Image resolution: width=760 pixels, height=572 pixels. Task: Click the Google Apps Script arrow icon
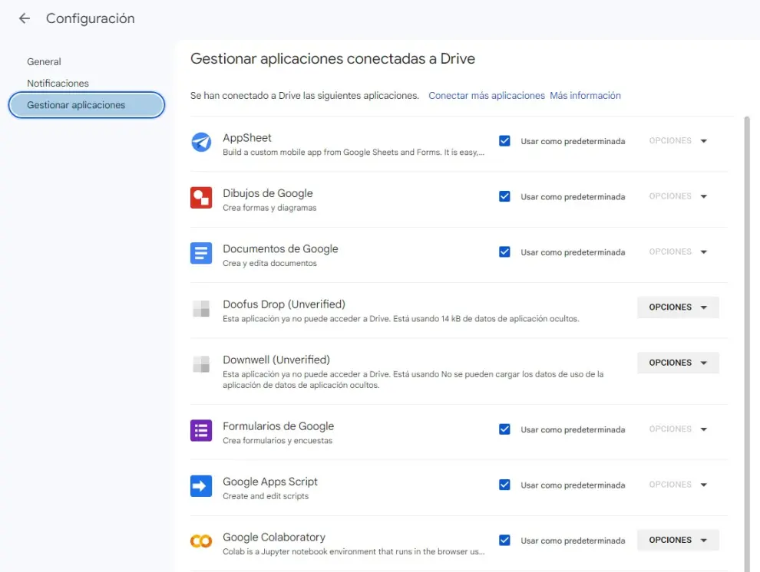(x=201, y=485)
